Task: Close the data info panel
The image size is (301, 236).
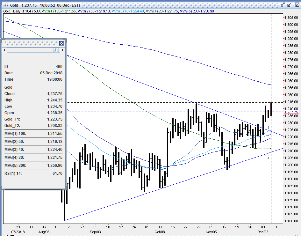Action: pyautogui.click(x=61, y=43)
